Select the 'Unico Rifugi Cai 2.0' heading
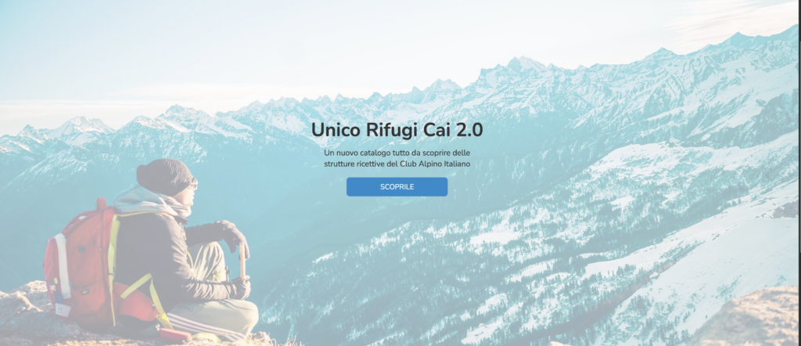The image size is (801, 346). (x=397, y=130)
